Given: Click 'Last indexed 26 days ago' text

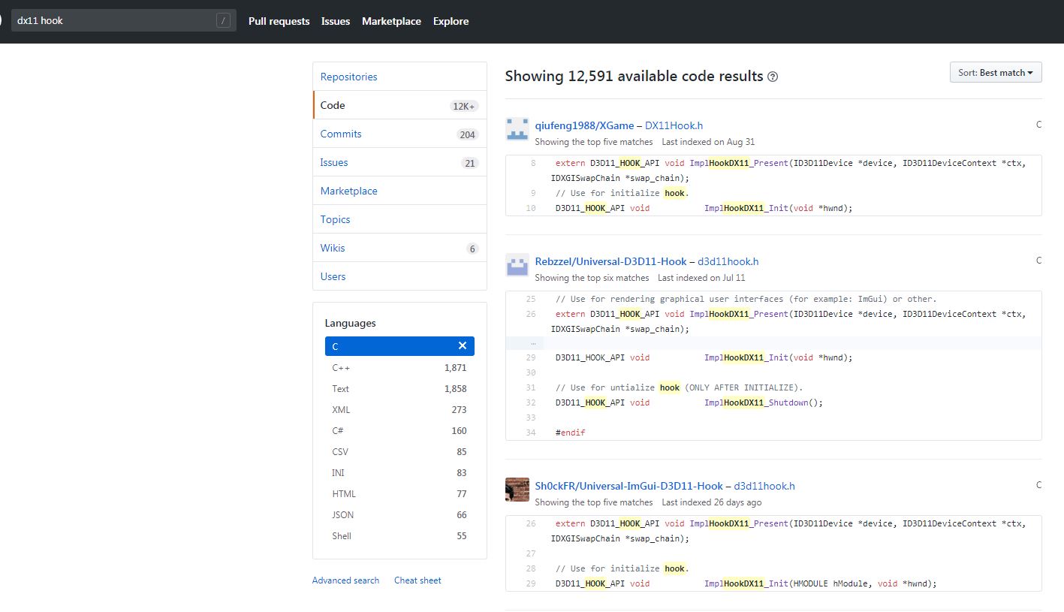Looking at the screenshot, I should click(x=711, y=502).
